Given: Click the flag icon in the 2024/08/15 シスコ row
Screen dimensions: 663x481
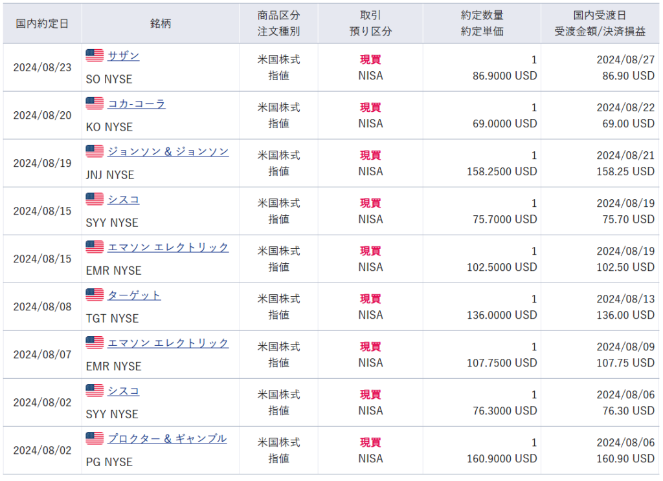Looking at the screenshot, I should click(x=95, y=199).
